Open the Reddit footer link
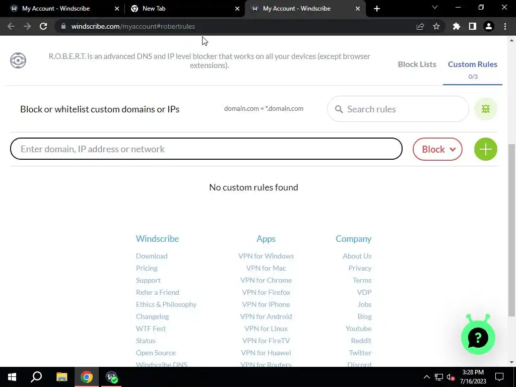This screenshot has height=387, width=516. click(361, 341)
